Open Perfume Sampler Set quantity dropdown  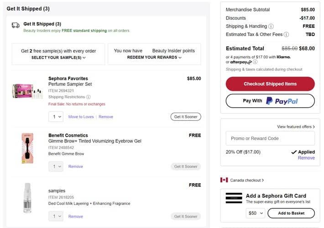coord(55,117)
